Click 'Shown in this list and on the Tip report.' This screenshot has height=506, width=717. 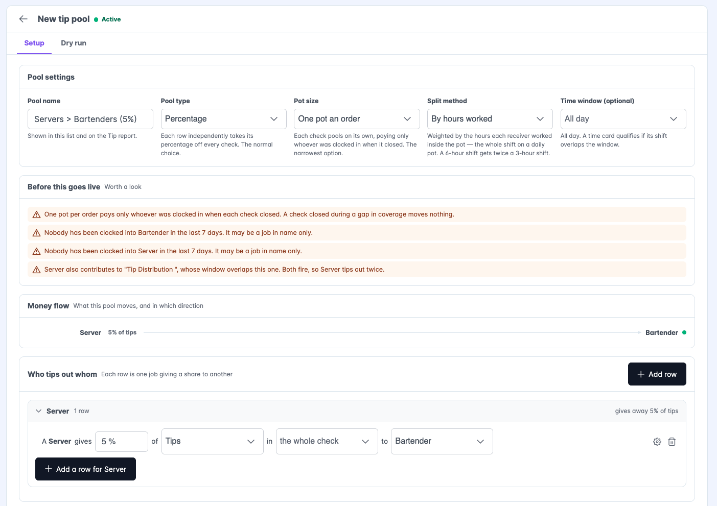82,136
